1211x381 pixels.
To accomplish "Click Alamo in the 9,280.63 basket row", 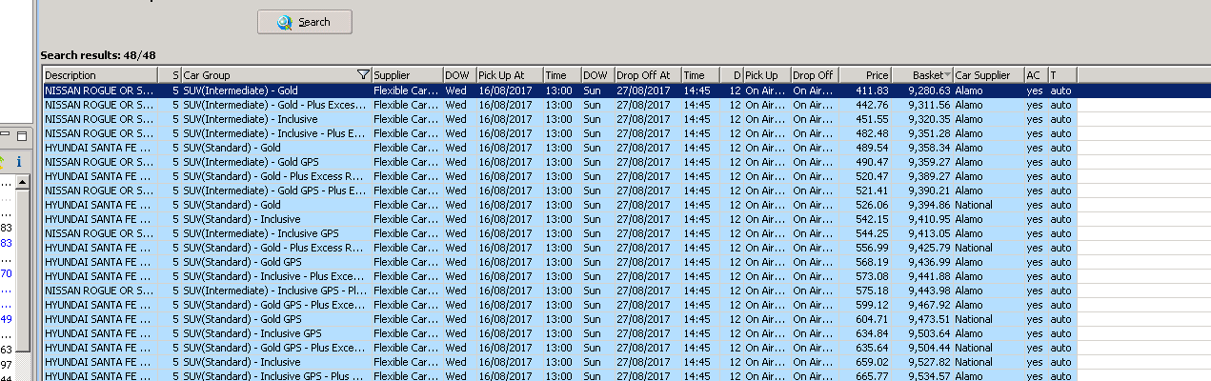I will coord(969,90).
